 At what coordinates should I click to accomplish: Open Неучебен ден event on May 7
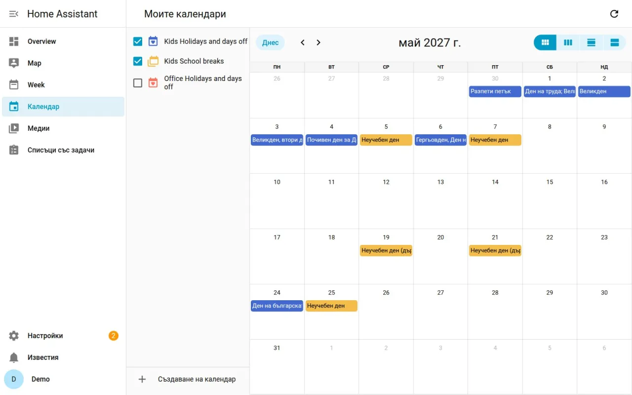click(495, 140)
